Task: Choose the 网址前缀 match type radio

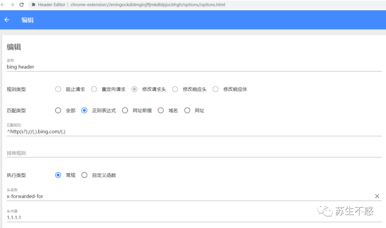Action: point(125,110)
